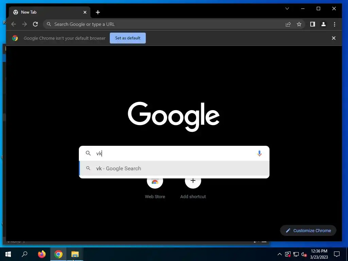Click the Chrome logo in the infobar
348x261 pixels.
15,38
